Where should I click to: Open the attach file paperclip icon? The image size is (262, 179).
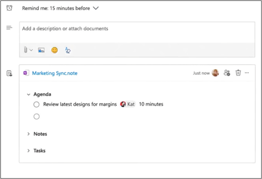(26, 50)
